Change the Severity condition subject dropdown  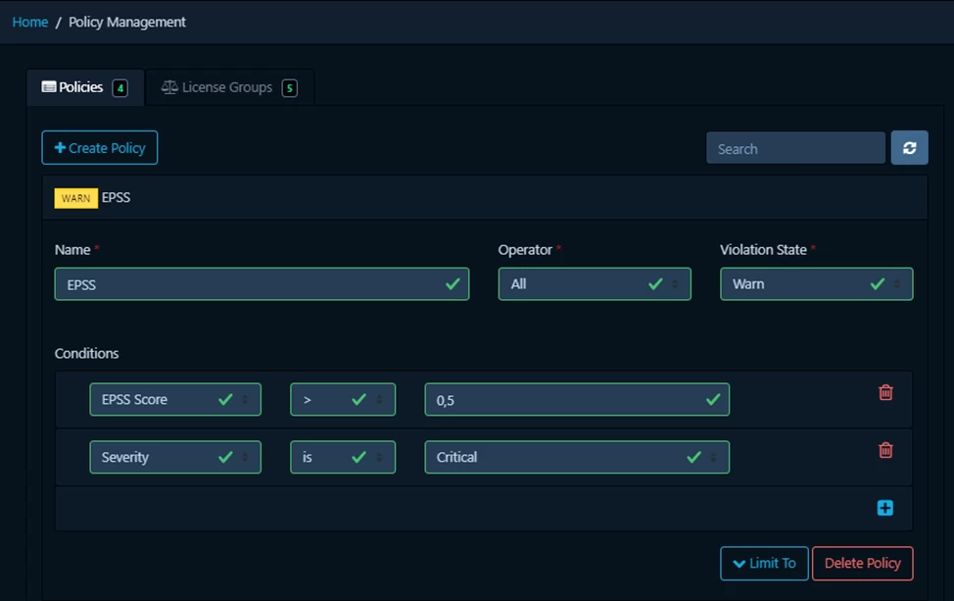tap(175, 457)
